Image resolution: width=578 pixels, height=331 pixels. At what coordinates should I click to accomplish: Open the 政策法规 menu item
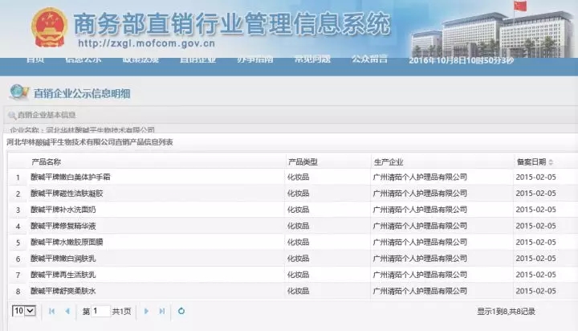point(140,59)
